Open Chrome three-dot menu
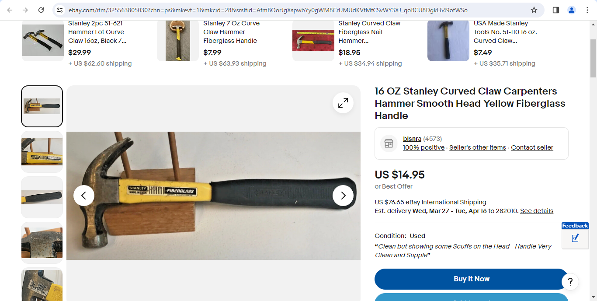597x301 pixels. point(587,10)
